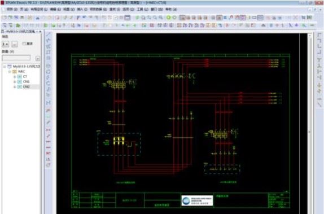
Task: Open the 视图 (V) menu
Action: pos(69,9)
